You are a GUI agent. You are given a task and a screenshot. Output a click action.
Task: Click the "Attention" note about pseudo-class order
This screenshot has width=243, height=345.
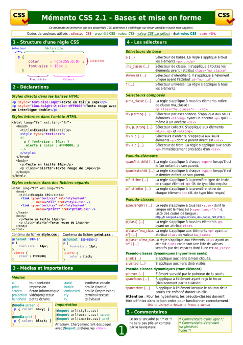[x=178, y=300]
